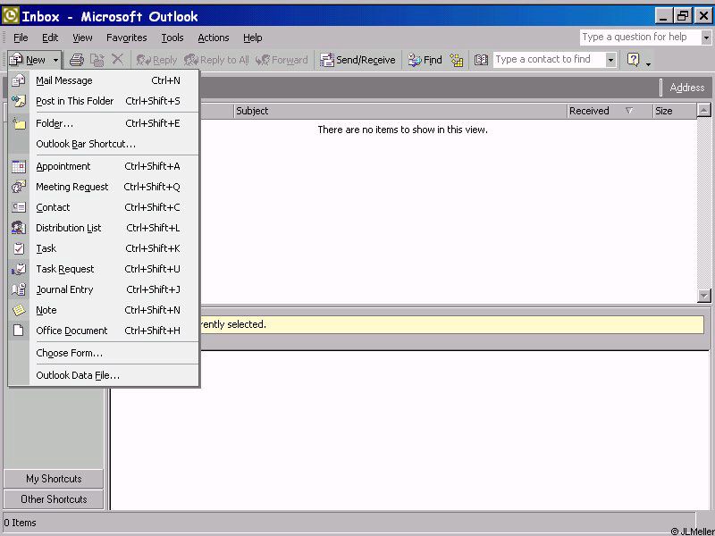Create a new Note
The image size is (715, 536).
[46, 310]
